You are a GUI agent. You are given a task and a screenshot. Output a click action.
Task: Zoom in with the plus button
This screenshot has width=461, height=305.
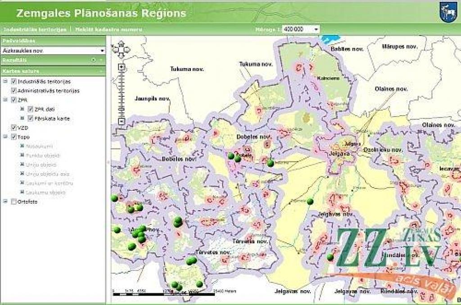point(121,67)
